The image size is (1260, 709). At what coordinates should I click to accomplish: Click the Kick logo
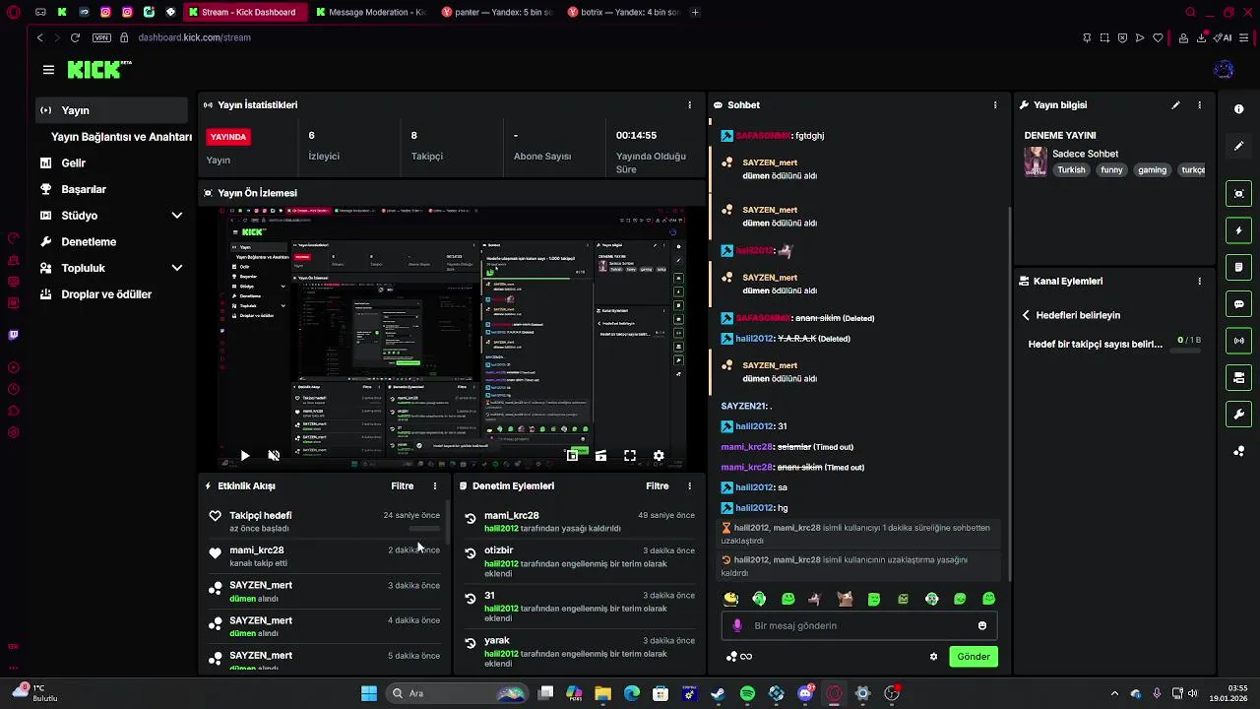(x=98, y=69)
